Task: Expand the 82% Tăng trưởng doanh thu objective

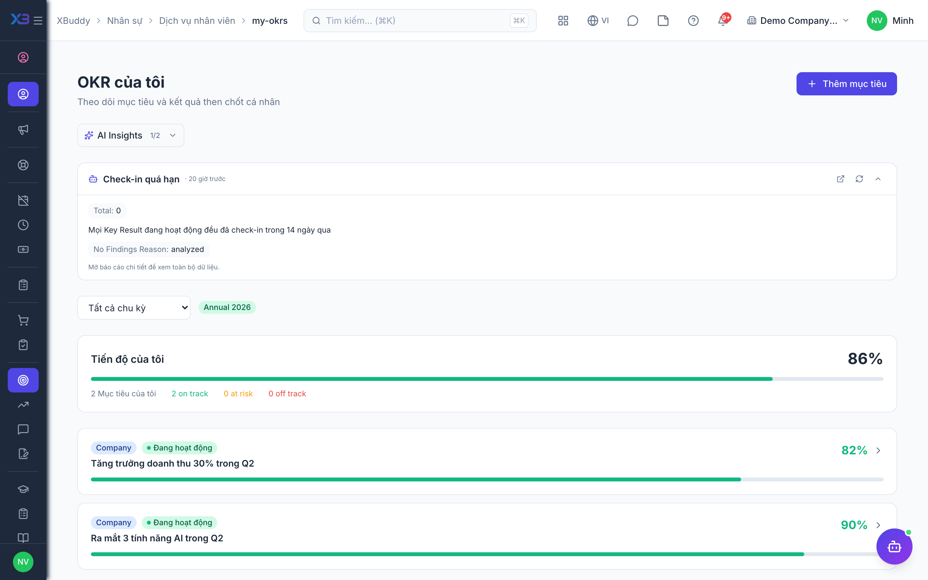Action: (878, 450)
